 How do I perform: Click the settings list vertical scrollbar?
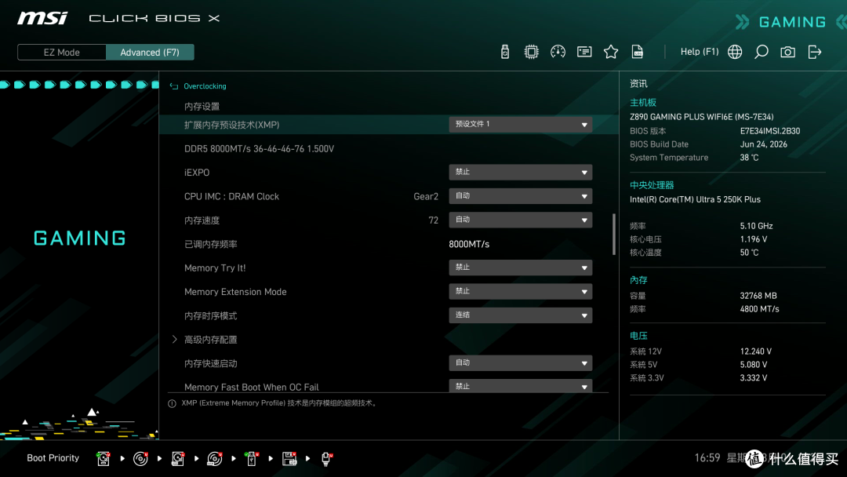coord(613,234)
